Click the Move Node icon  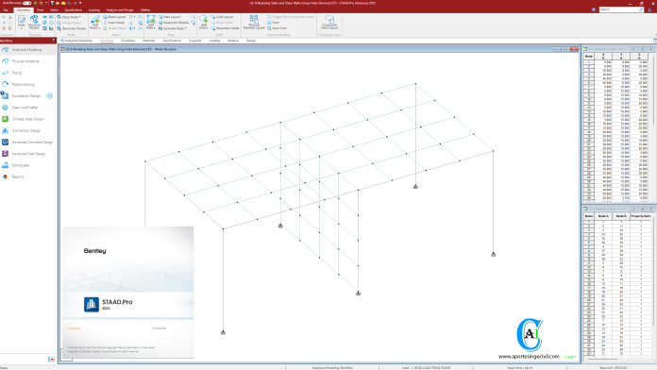point(59,17)
